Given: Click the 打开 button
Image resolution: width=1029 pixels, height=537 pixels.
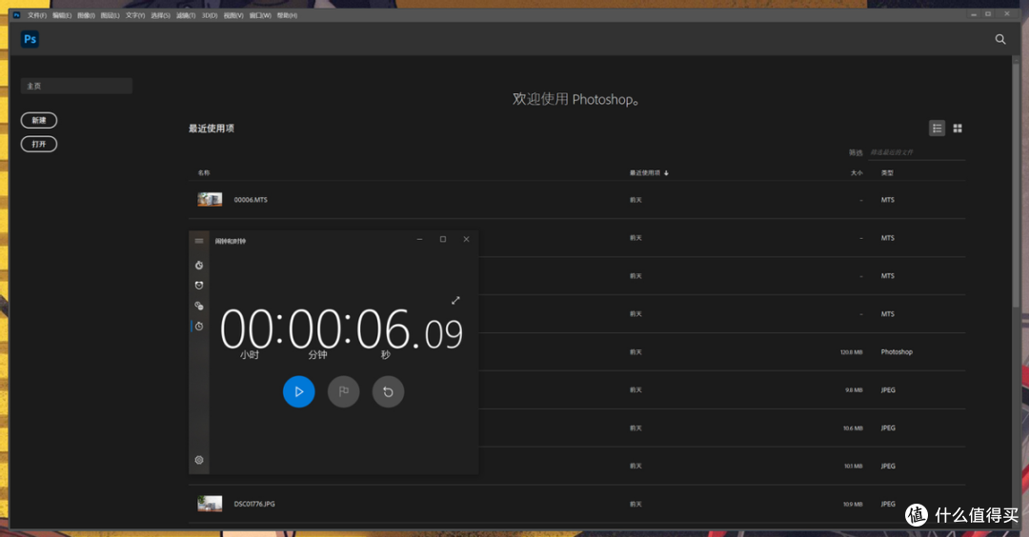Looking at the screenshot, I should tap(39, 144).
